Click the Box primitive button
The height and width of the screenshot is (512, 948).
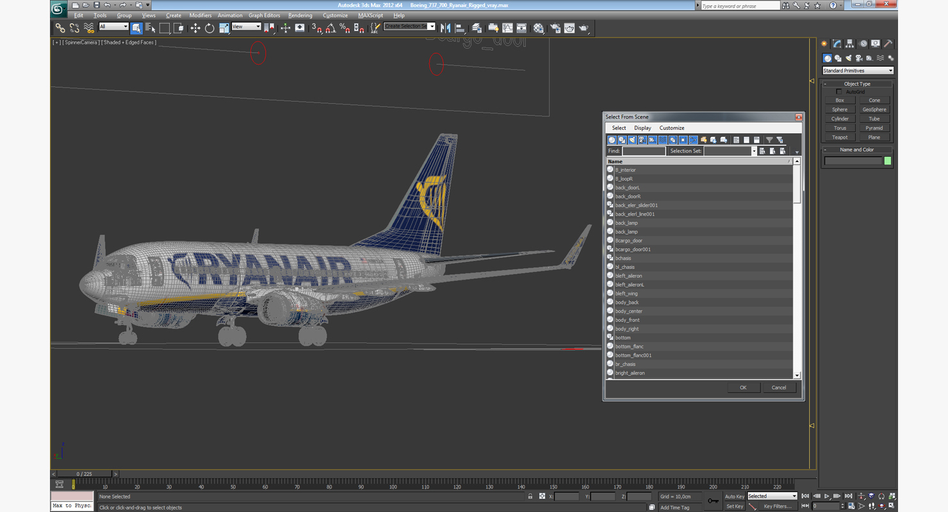pos(840,100)
